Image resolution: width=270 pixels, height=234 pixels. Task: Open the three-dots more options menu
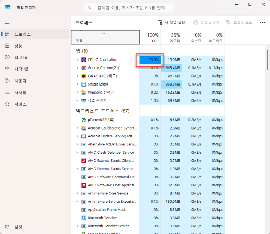(x=262, y=23)
